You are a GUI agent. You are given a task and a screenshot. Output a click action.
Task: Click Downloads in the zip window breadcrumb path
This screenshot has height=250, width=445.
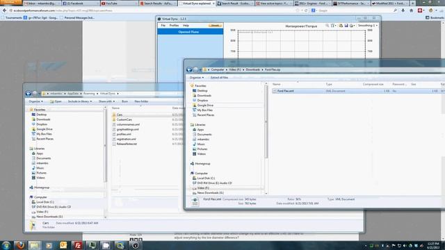click(x=253, y=69)
